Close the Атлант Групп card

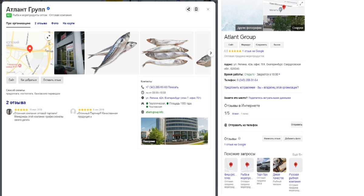tap(208, 9)
